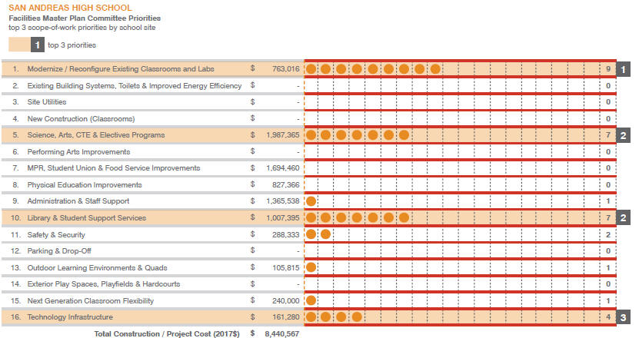Image resolution: width=639 pixels, height=338 pixels.
Task: Click rank 2 badge beside Science, Arts row
Action: [x=624, y=135]
